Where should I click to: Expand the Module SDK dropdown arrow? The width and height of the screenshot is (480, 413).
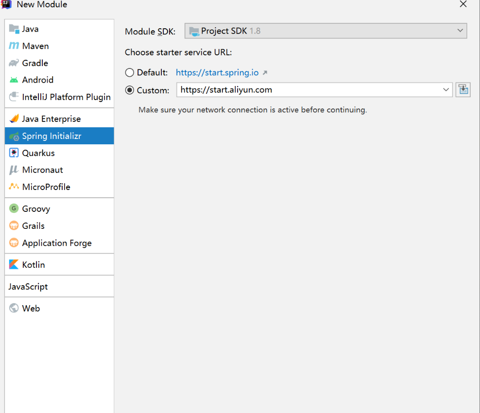tap(460, 31)
